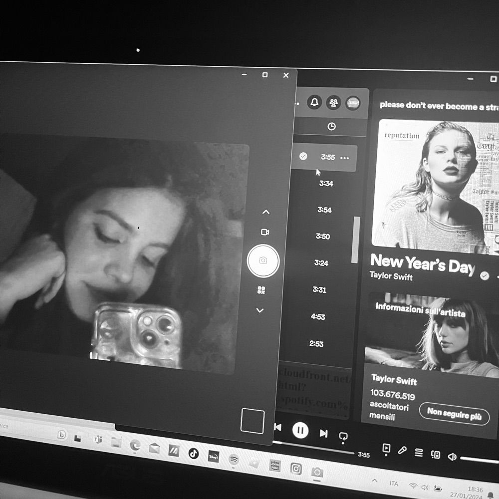Toggle repeat mode in Spotify
The image size is (499, 499).
pyautogui.click(x=343, y=436)
